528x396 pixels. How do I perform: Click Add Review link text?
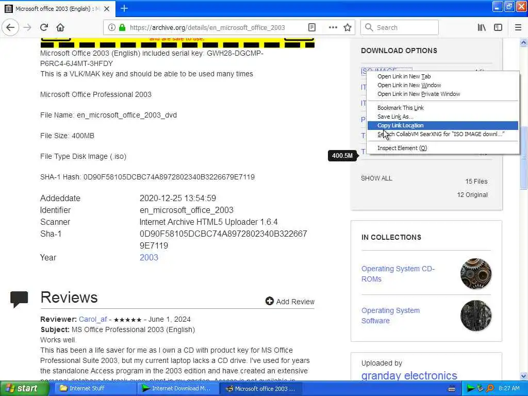coord(295,302)
